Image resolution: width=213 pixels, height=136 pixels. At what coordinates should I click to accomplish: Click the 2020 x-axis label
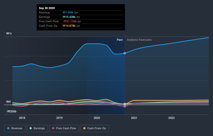pos(97,118)
